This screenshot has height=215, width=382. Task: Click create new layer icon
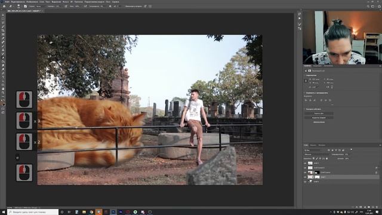click(x=372, y=207)
